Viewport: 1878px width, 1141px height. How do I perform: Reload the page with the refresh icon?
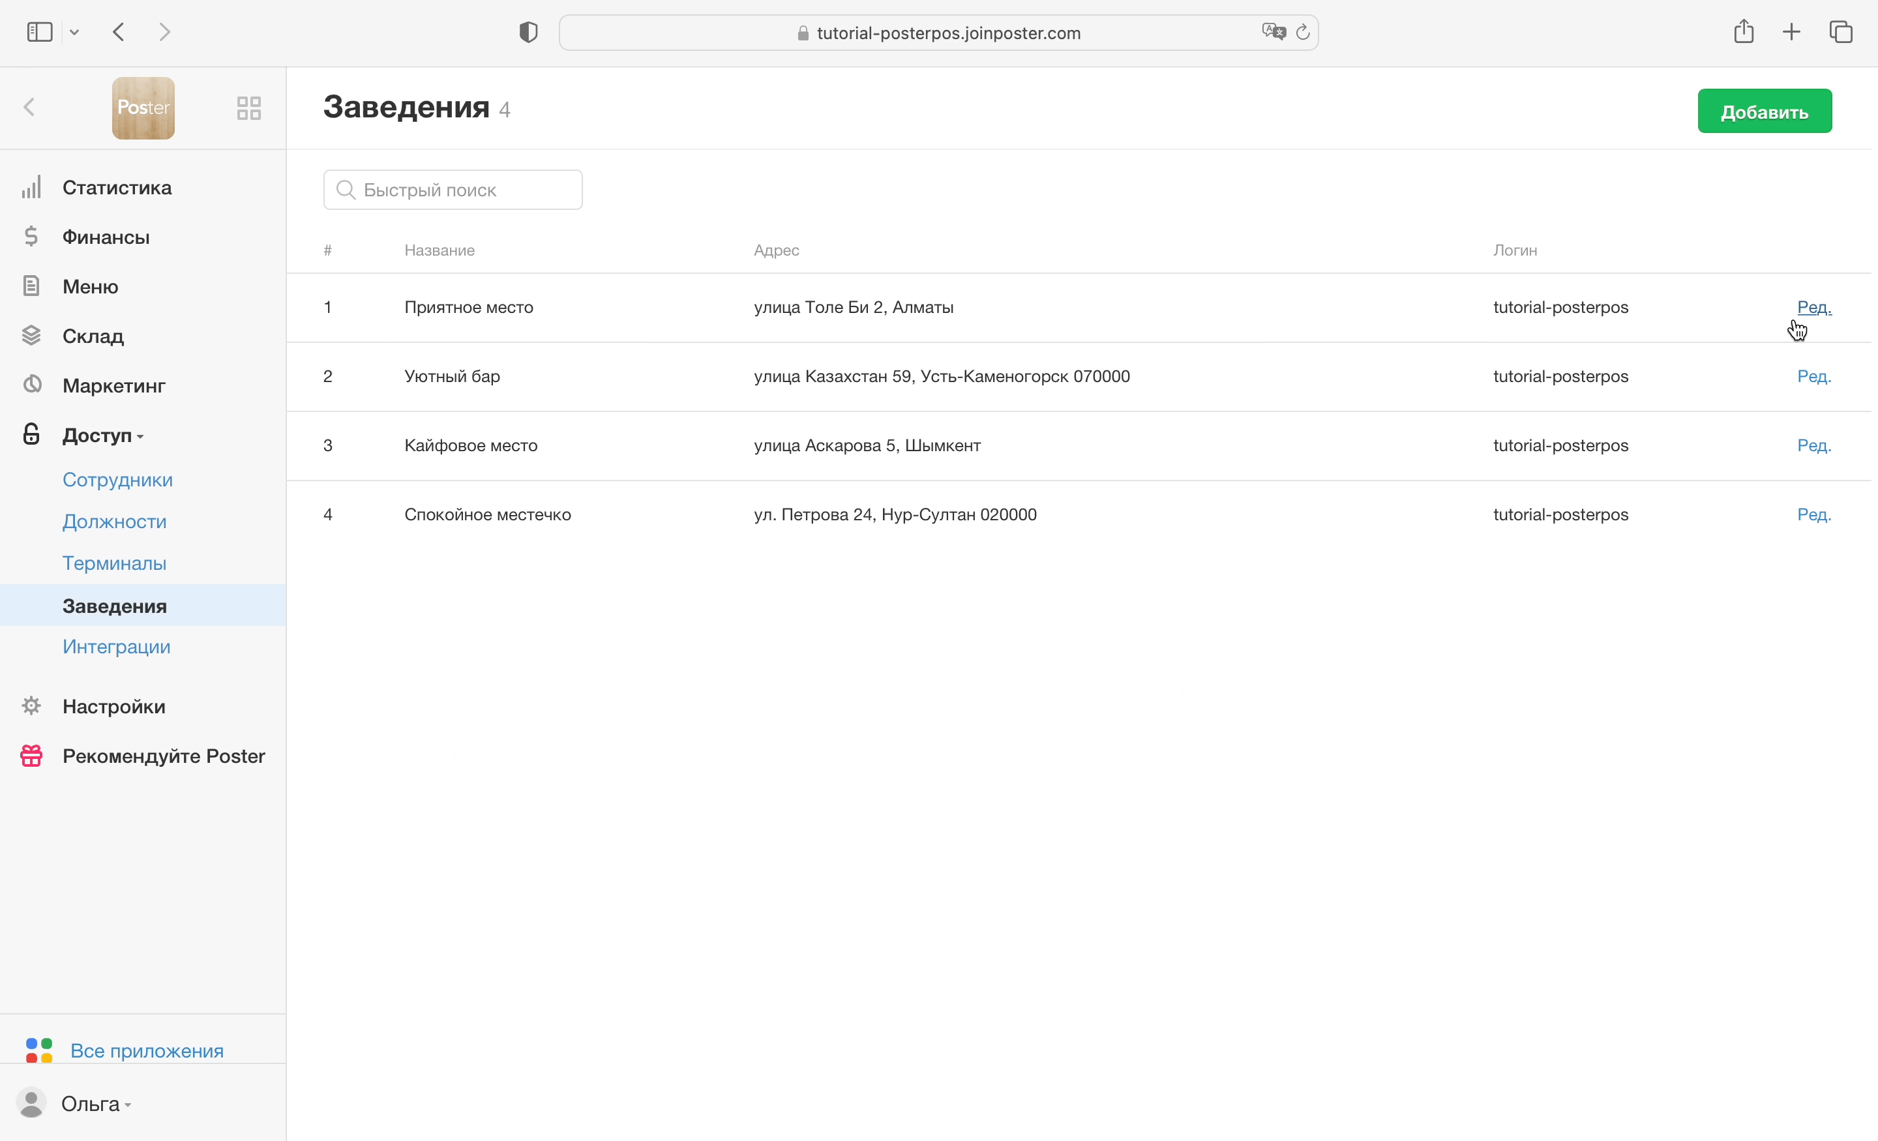1303,32
